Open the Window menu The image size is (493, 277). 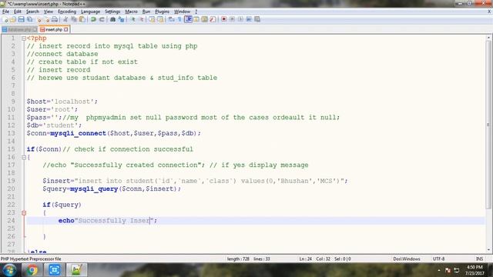click(x=182, y=12)
